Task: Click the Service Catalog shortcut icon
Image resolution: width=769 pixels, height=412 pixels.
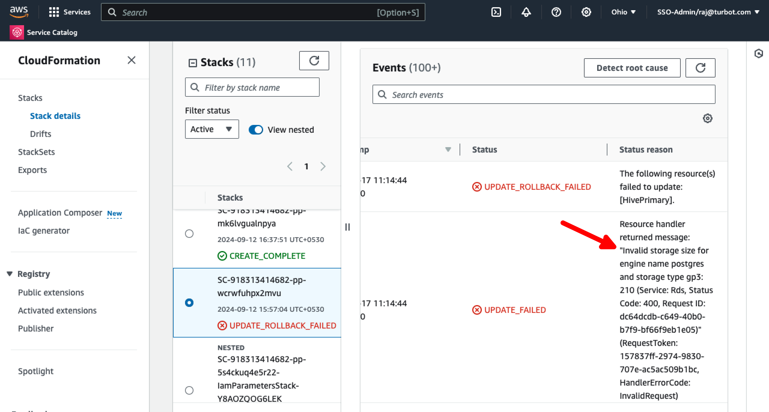Action: pyautogui.click(x=17, y=32)
